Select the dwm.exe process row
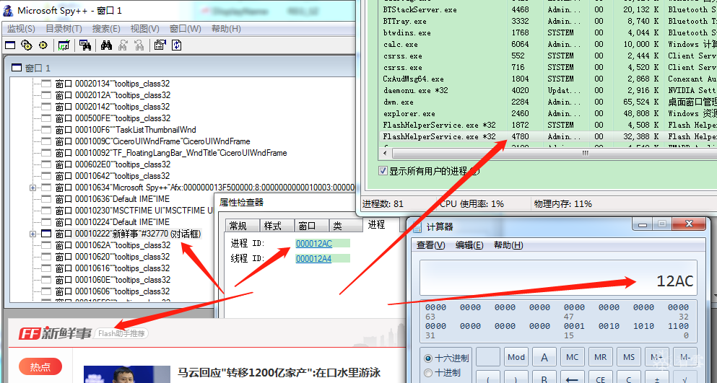Screen dimensions: 717x383 click(x=548, y=102)
